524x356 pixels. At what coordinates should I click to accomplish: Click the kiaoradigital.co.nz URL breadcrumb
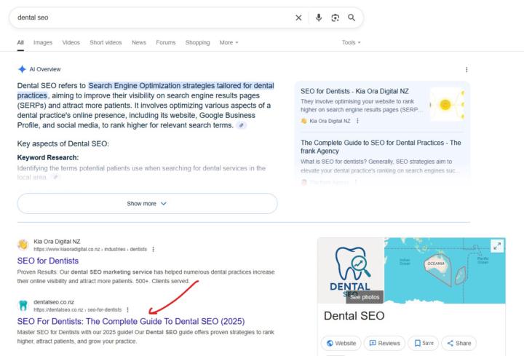point(90,250)
